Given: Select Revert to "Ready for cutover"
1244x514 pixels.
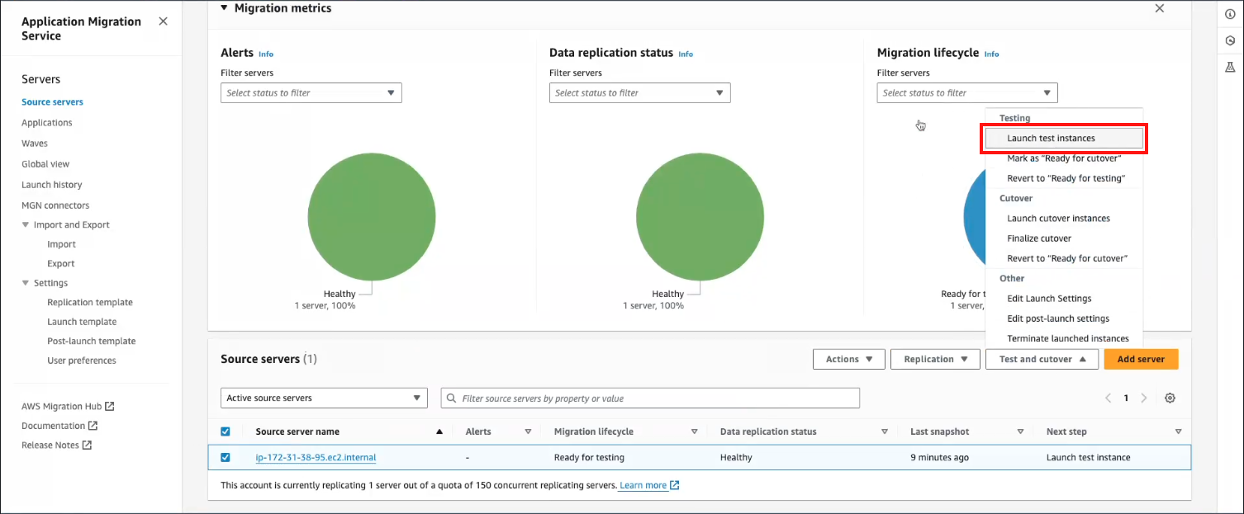Looking at the screenshot, I should click(1064, 258).
